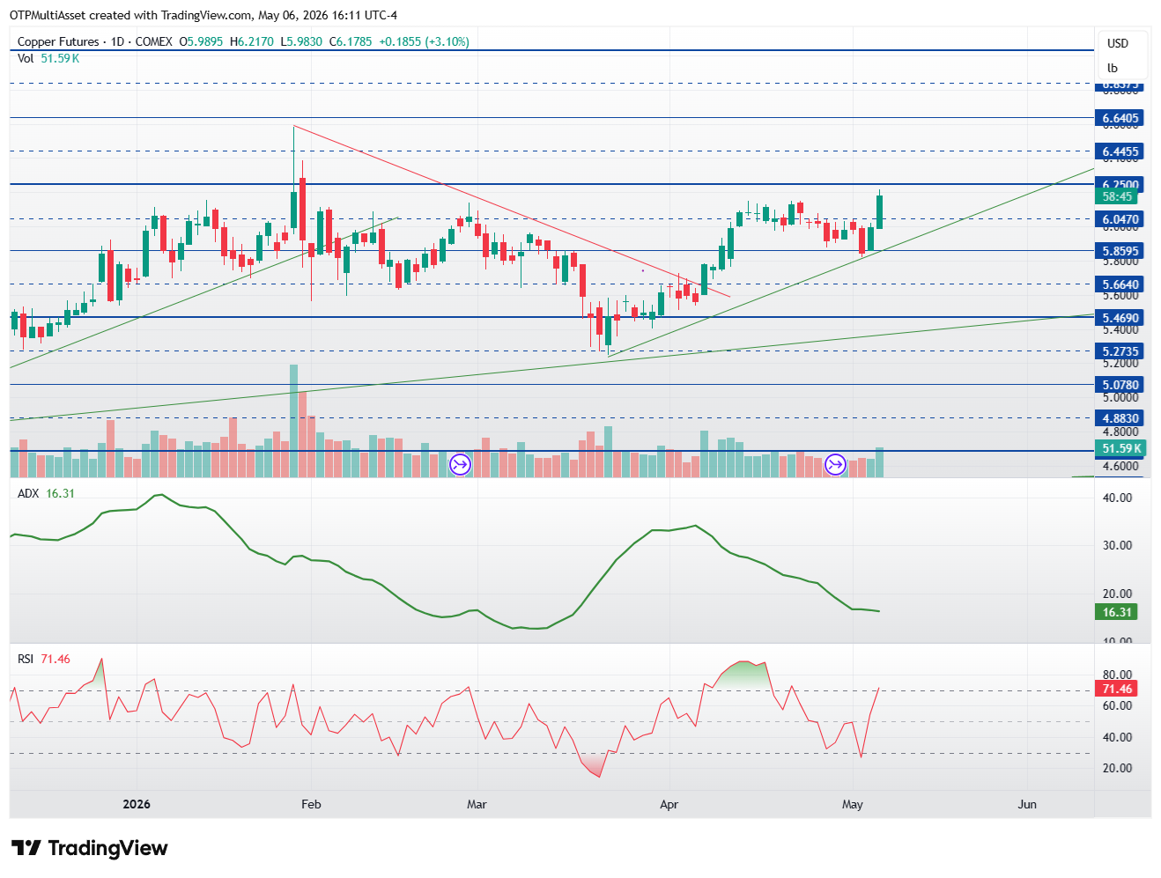This screenshot has height=878, width=1161.
Task: Click the green 16.31 ADX axis label
Action: pyautogui.click(x=1117, y=612)
